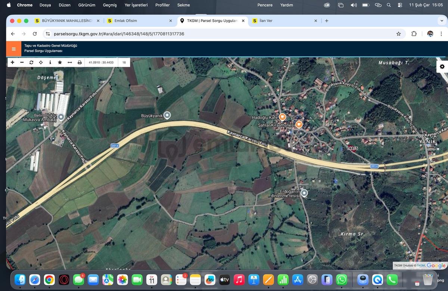Print the map using printer icon

tap(80, 63)
